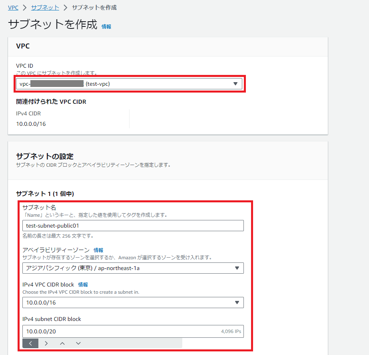This screenshot has width=369, height=355.
Task: Click the left arrow CIDR shift button
Action: [x=30, y=343]
